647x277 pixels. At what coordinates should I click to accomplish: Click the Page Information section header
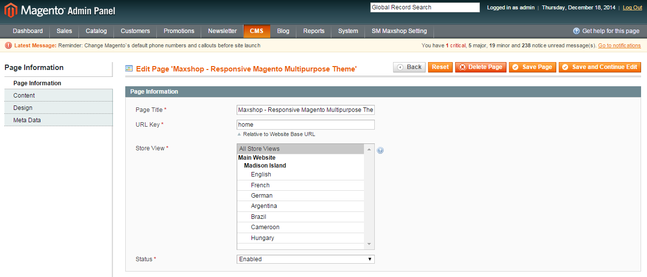[383, 92]
